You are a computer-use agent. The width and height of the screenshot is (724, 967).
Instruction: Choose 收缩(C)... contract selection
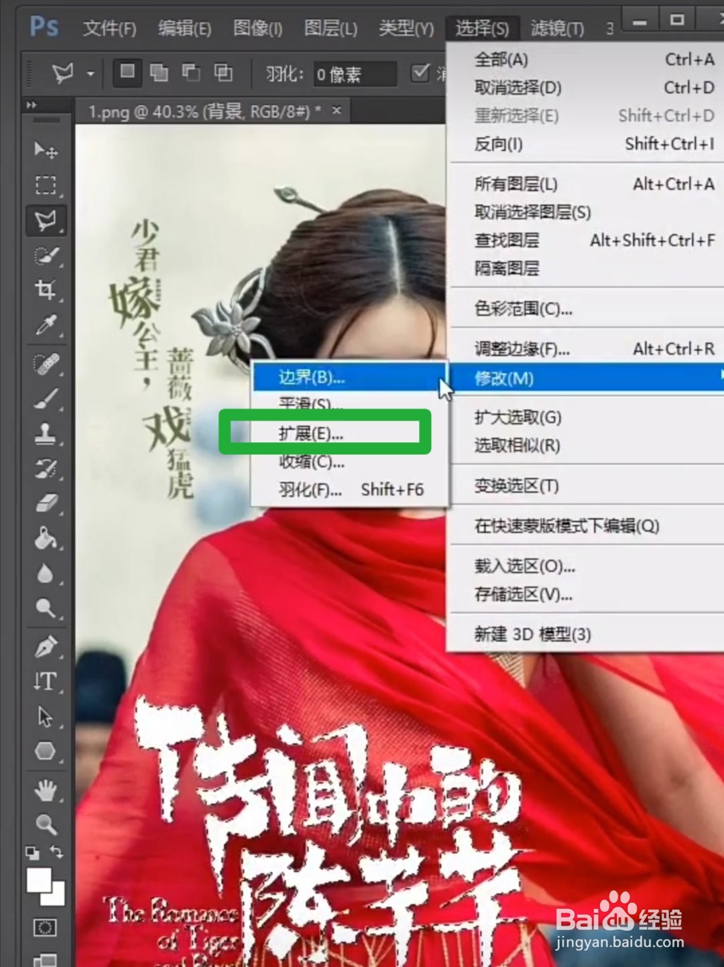(350, 462)
